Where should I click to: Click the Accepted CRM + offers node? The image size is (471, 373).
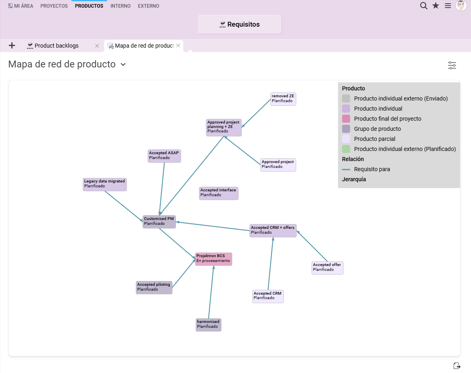tap(273, 230)
